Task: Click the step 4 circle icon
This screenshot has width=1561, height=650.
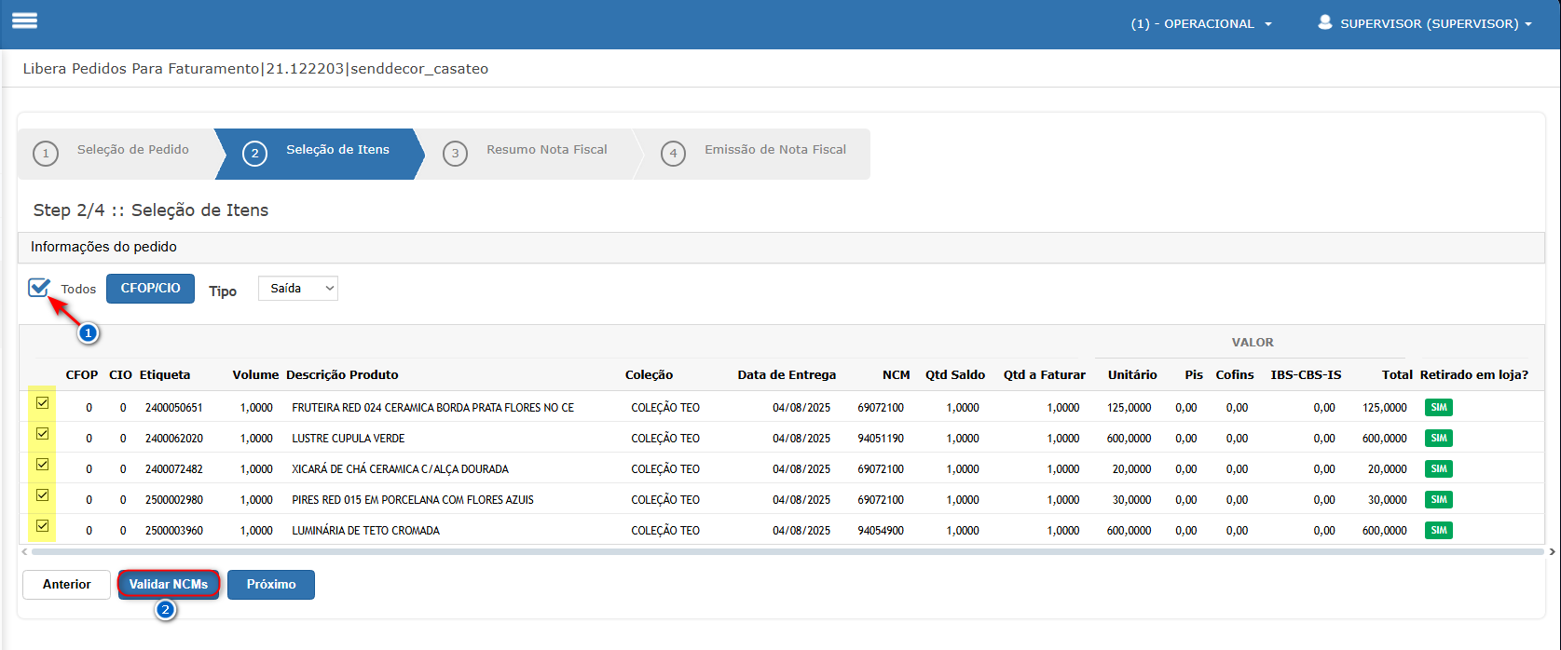Action: 673,154
